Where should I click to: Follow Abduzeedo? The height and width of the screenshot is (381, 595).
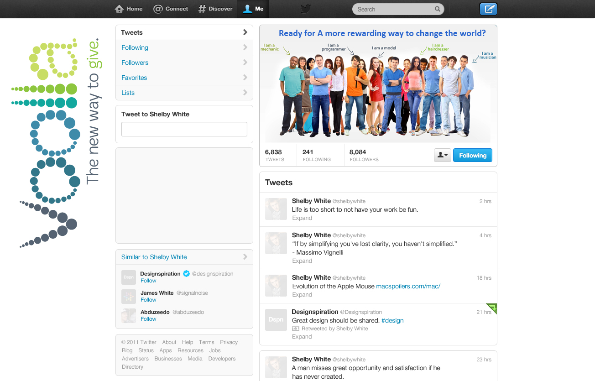click(148, 319)
